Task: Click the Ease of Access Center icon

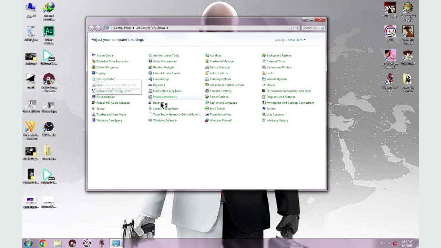Action: coord(150,73)
